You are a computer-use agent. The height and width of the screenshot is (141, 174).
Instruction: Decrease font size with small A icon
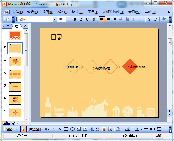156,19
